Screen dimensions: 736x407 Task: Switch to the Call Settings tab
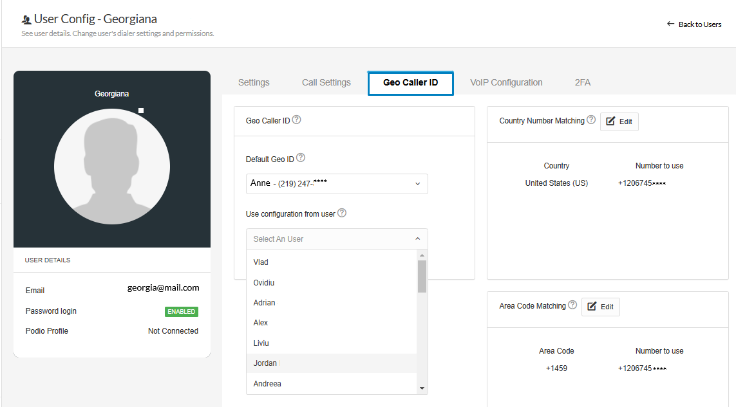[326, 82]
